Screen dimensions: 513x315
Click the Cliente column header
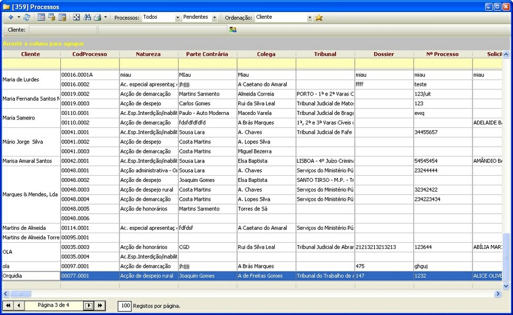click(31, 54)
